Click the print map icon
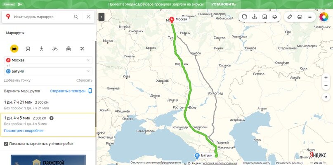333x165 pixels. pyautogui.click(x=300, y=17)
